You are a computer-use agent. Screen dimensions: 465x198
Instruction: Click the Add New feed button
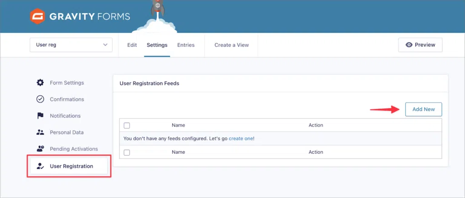tap(424, 109)
